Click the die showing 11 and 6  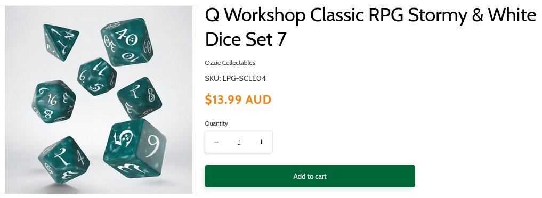pos(97,76)
